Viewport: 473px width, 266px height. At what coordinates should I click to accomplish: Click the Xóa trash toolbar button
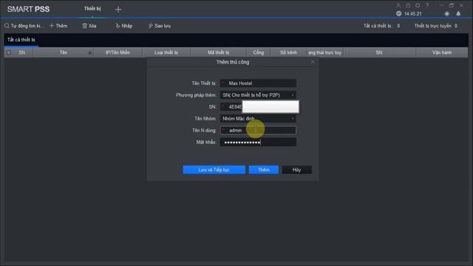tap(89, 26)
